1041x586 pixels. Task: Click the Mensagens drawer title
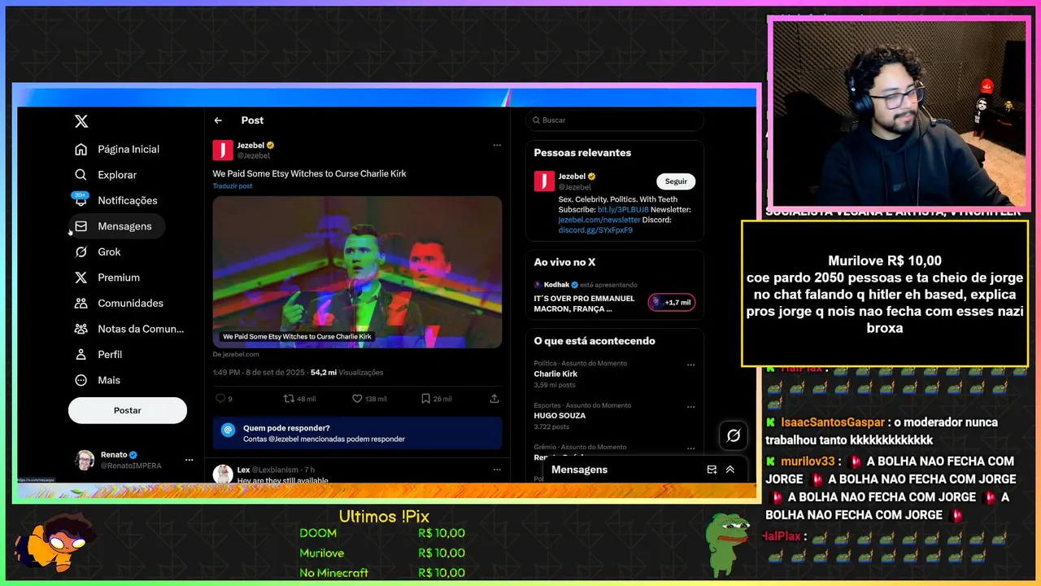tap(579, 470)
